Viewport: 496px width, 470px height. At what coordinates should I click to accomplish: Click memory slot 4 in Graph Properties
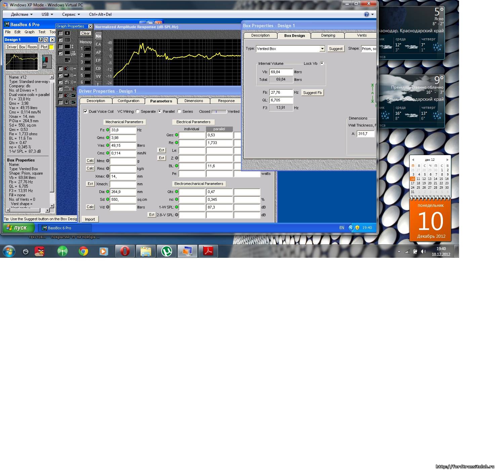point(87,69)
